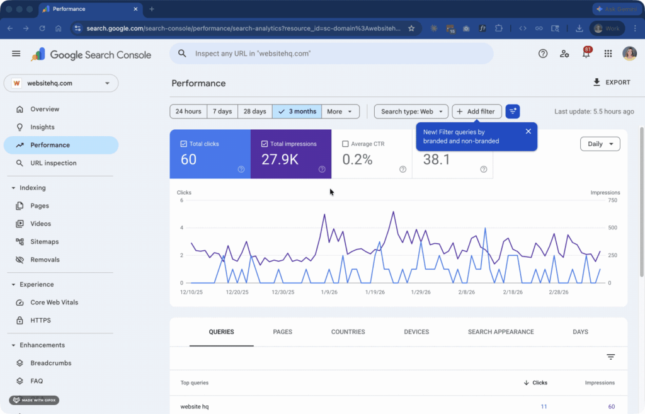Viewport: 645px width, 414px height.
Task: Open the Google apps grid
Action: click(608, 54)
